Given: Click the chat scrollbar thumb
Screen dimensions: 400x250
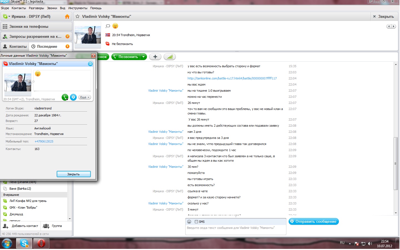Looking at the screenshot, I should click(x=396, y=164).
